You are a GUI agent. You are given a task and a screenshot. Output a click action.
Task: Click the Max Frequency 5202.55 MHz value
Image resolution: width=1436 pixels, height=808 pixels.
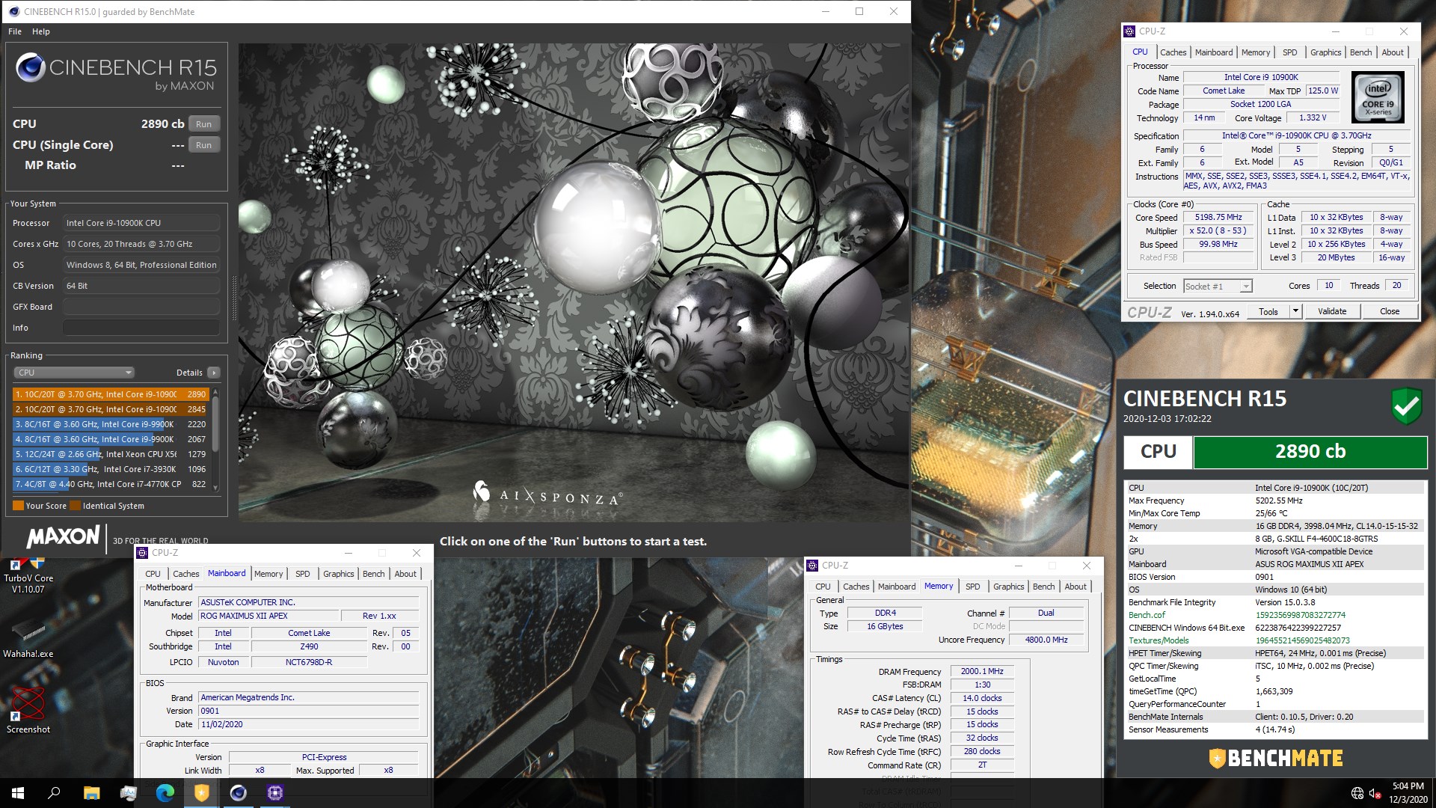(x=1279, y=501)
